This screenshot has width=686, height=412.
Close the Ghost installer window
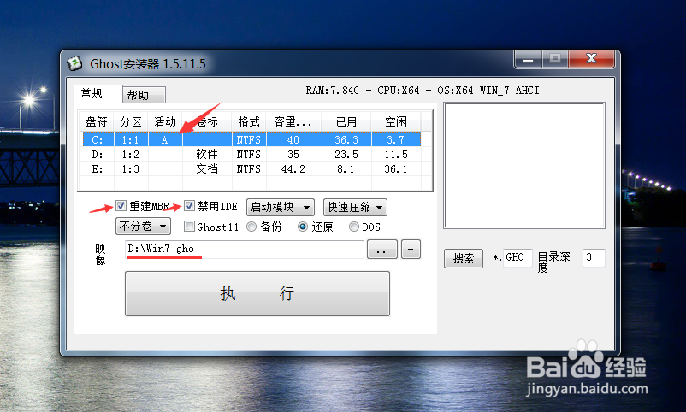[x=591, y=59]
